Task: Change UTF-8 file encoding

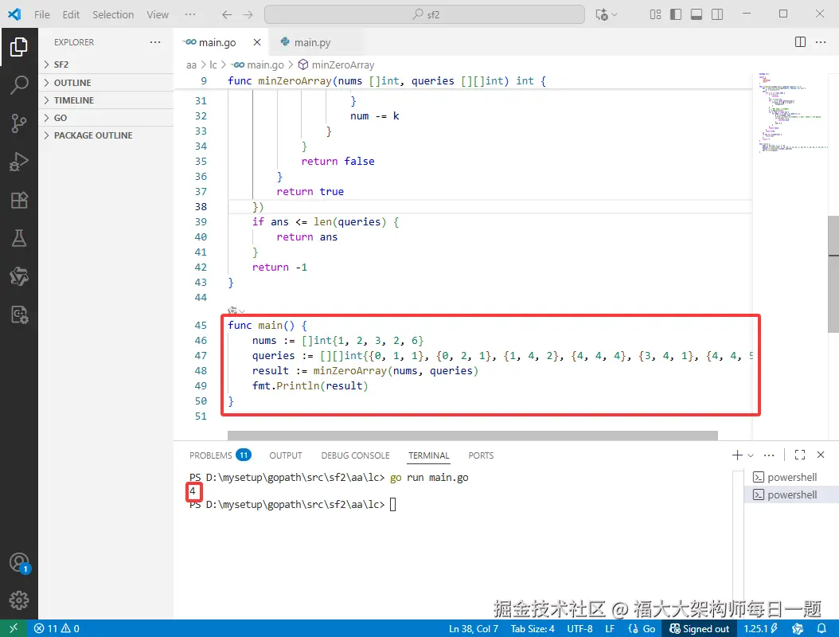Action: [x=579, y=628]
